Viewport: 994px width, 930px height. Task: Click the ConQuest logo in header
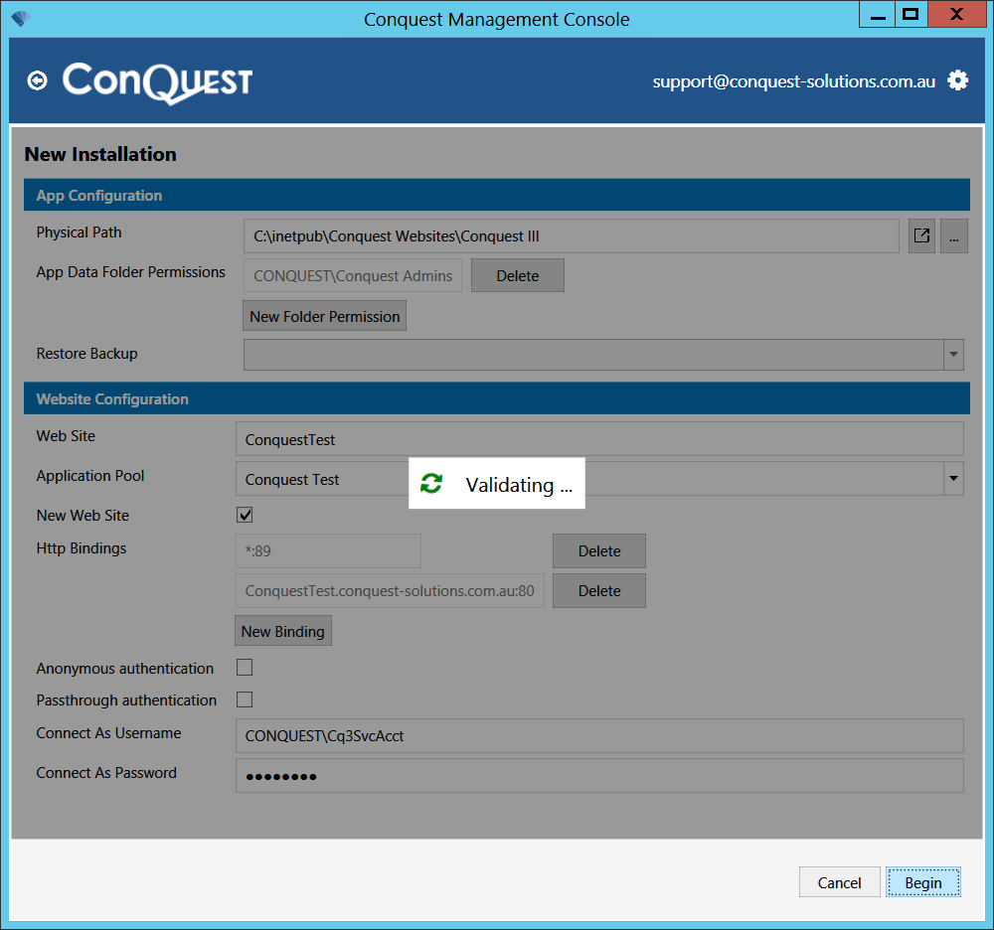click(157, 83)
